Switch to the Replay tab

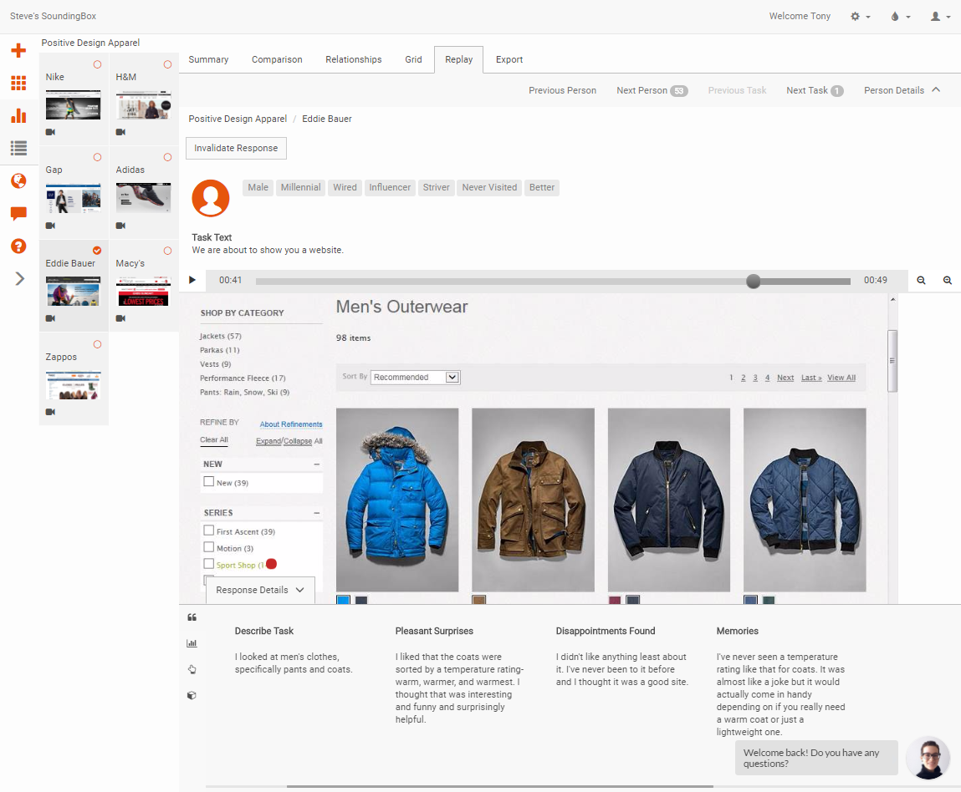(x=459, y=59)
